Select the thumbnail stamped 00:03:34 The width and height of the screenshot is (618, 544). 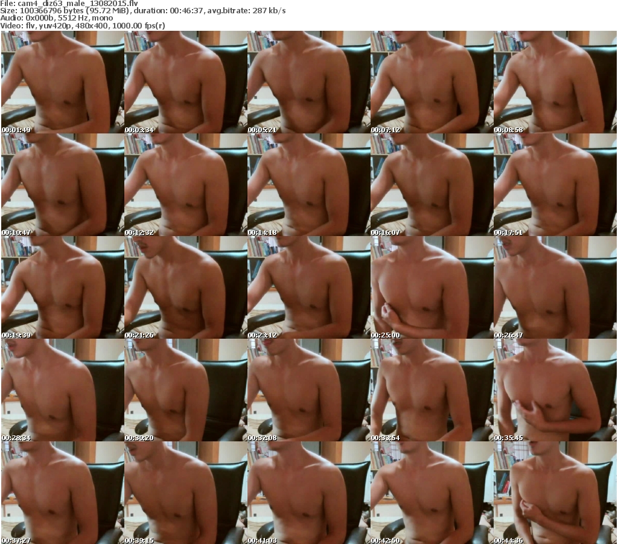[186, 82]
